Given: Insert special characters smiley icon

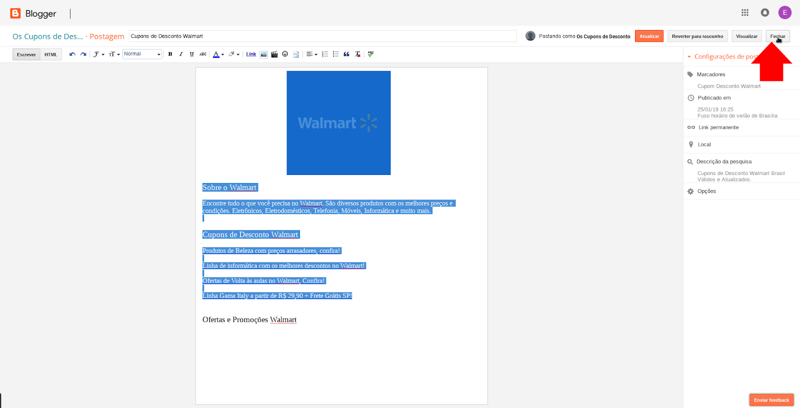Looking at the screenshot, I should 285,54.
